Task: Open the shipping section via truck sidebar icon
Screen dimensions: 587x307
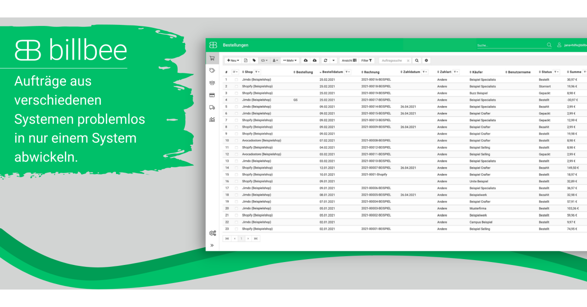Action: click(x=212, y=107)
